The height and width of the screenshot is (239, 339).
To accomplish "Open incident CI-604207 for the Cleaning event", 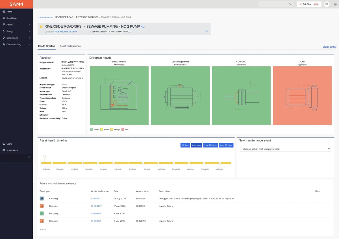I will click(x=96, y=199).
